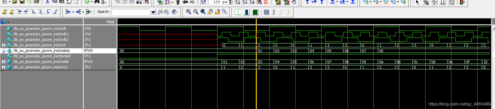495x109 pixels.
Task: Open the dropdown next to the right-pointing trace icon
Action: 83,12
